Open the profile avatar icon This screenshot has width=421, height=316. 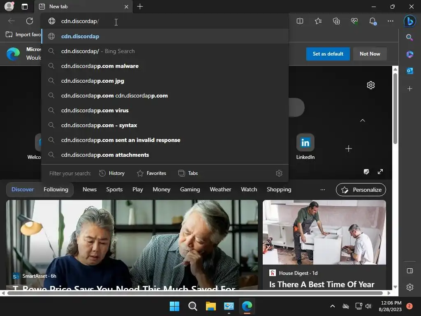(x=9, y=7)
